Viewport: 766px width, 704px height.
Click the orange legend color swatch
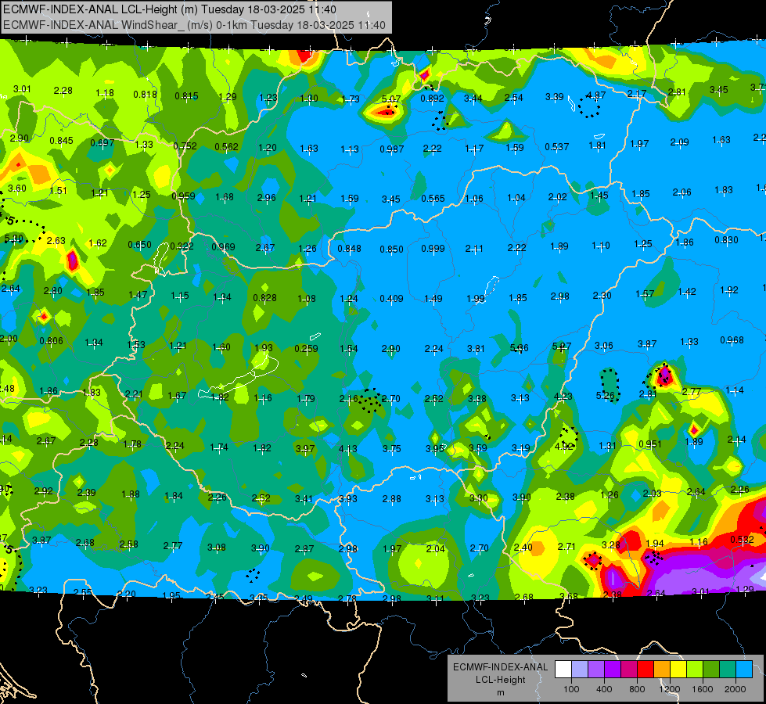pos(662,670)
